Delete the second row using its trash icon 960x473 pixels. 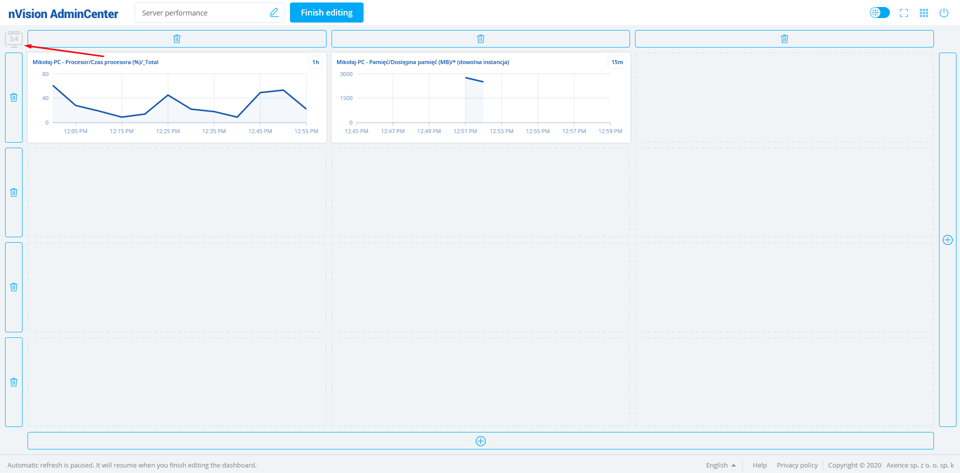14,193
